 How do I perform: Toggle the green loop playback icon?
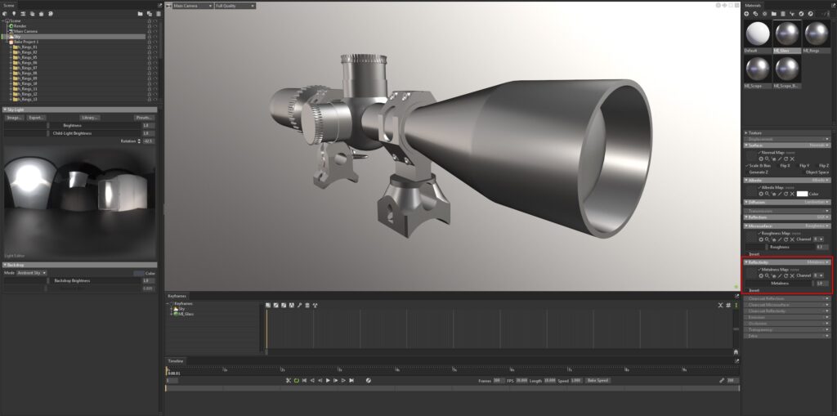(296, 380)
